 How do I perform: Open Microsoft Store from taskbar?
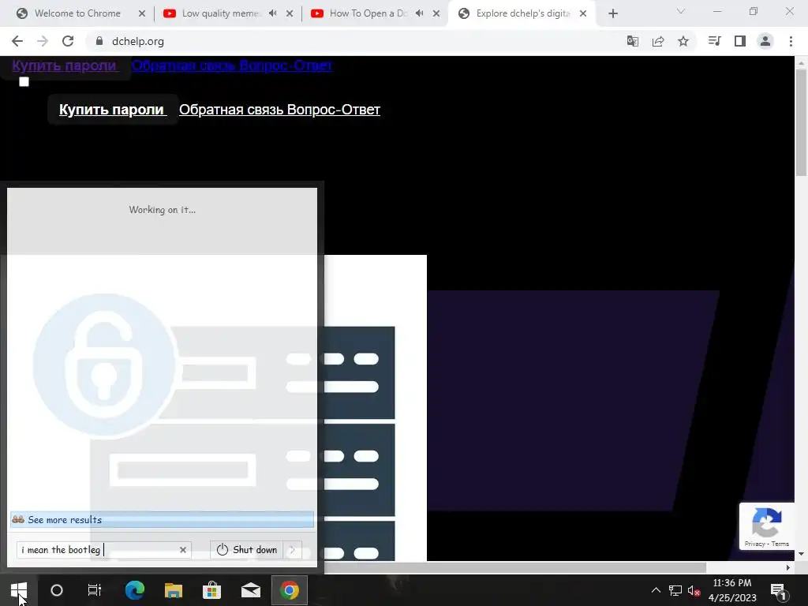click(211, 590)
